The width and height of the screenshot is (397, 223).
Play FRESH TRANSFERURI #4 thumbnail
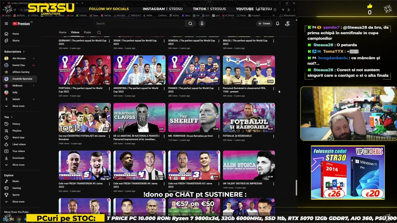139,165
